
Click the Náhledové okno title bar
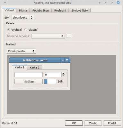(x=35, y=60)
